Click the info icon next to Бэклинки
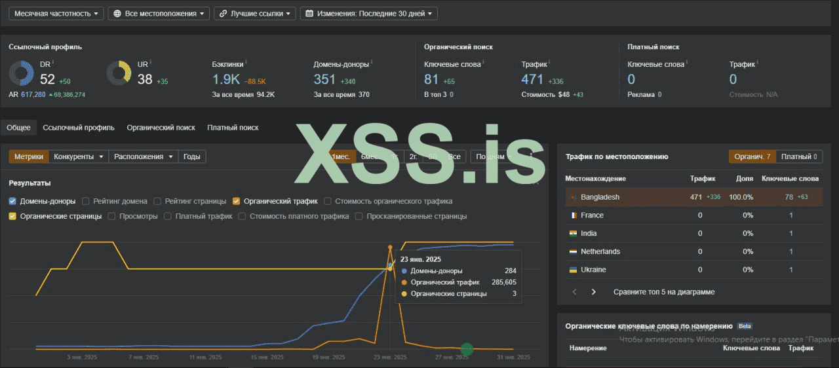This screenshot has height=368, width=839. point(247,64)
